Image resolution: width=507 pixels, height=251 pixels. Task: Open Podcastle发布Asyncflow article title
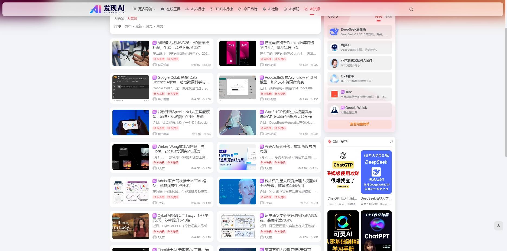(288, 80)
